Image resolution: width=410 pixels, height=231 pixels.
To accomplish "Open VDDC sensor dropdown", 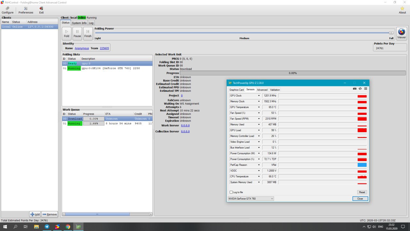I will pos(259,171).
